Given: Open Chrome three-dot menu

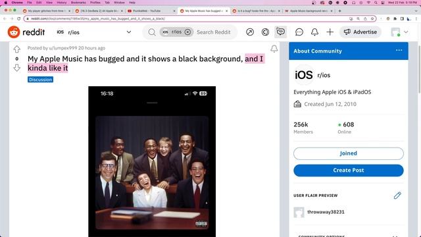Looking at the screenshot, I should pos(416,18).
